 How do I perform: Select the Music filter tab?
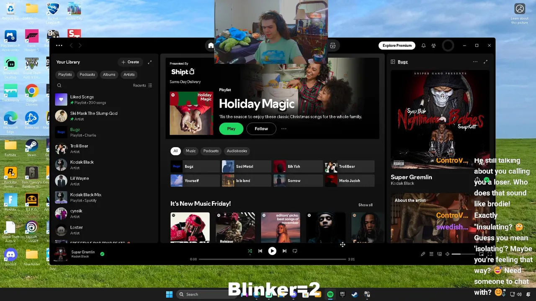point(191,151)
